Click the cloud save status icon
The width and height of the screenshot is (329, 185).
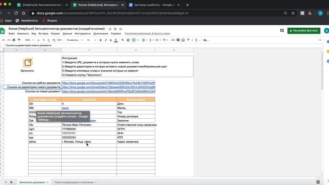pos(121,29)
